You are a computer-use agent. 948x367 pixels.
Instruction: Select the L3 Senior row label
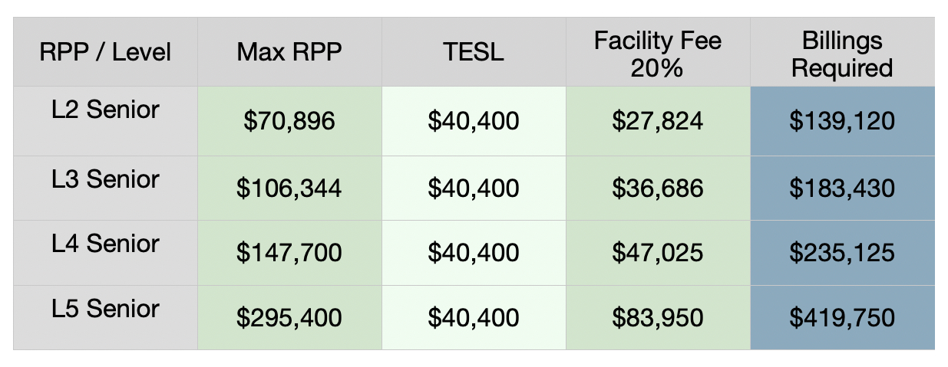(106, 179)
